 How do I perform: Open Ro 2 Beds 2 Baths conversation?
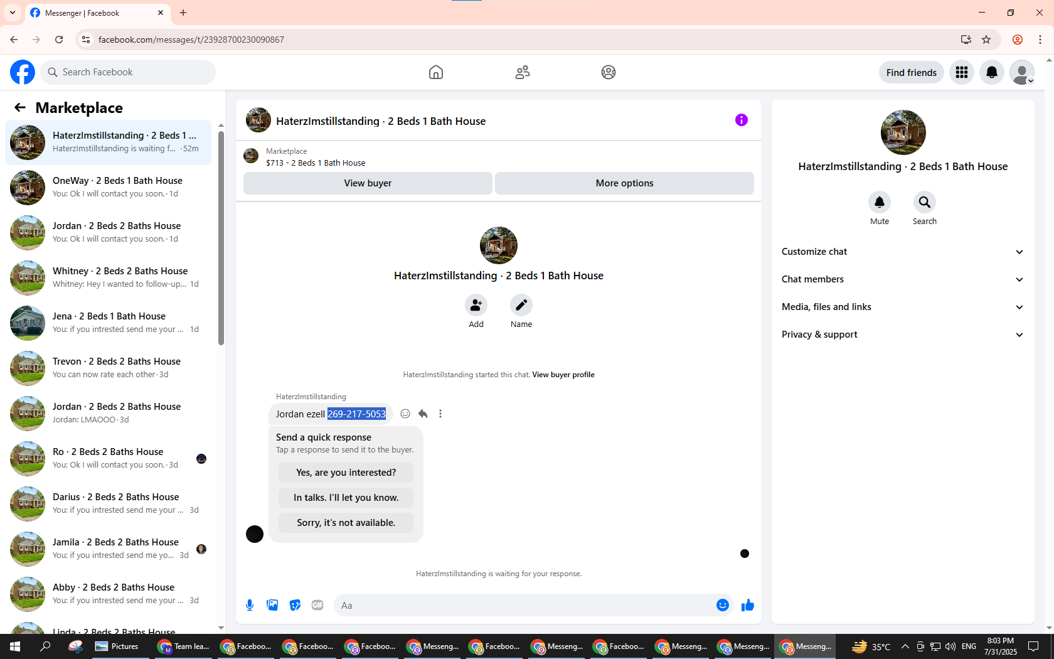(x=109, y=459)
